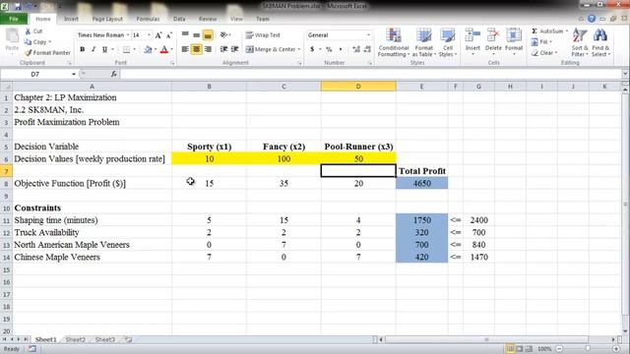Apply Comma Style
The image size is (630, 354).
point(341,49)
